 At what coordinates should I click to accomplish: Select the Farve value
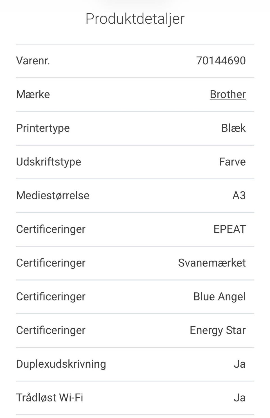click(232, 162)
